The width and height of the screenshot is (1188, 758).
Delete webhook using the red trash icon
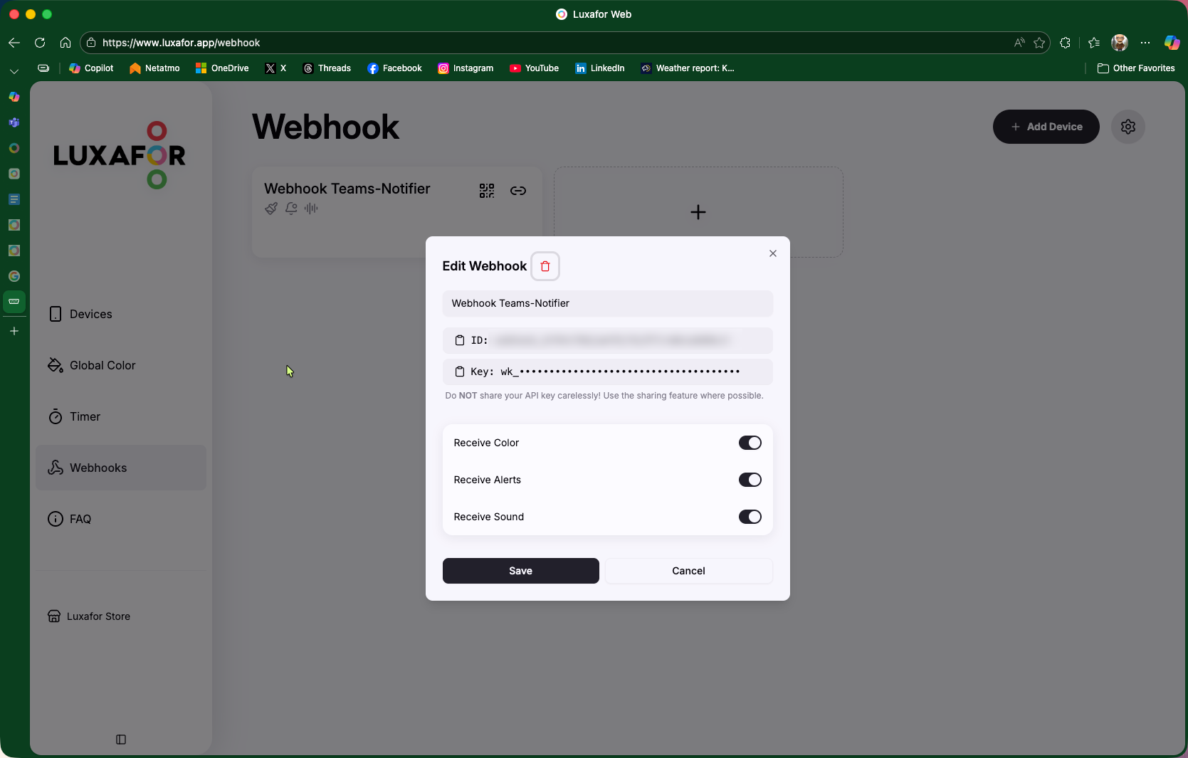[545, 266]
